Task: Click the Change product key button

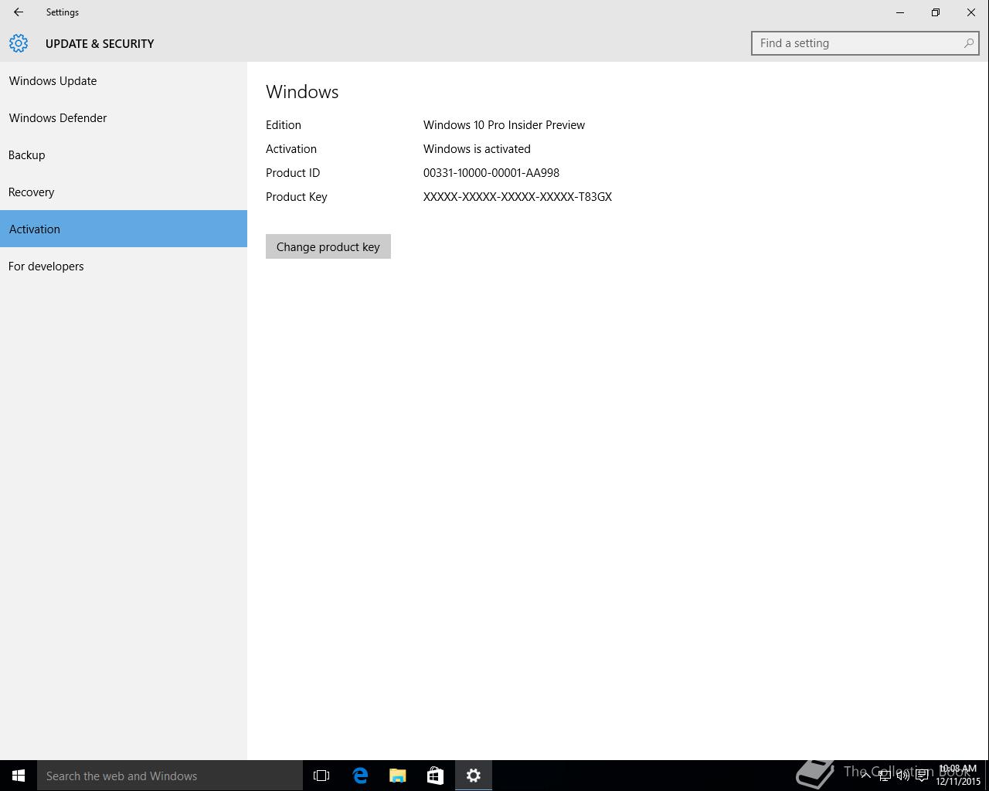Action: tap(328, 246)
